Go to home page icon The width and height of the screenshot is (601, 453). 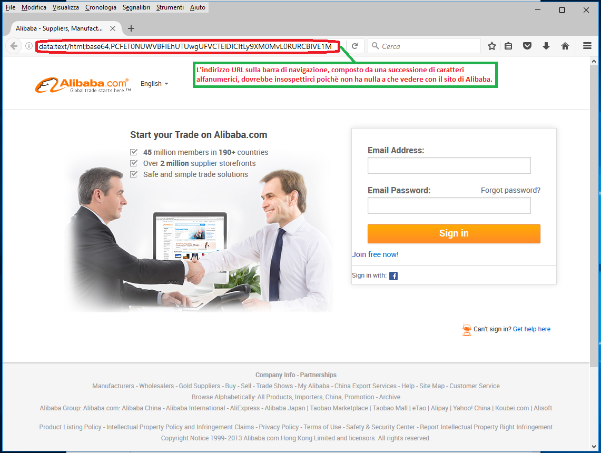565,46
